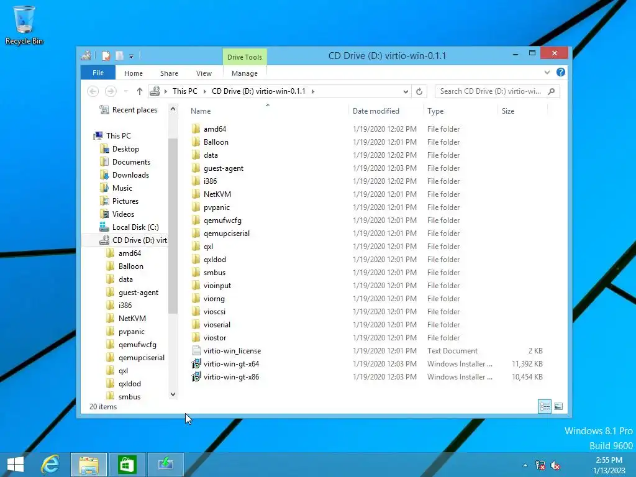The height and width of the screenshot is (477, 636).
Task: Select the virtio-win-gt-x64 installer file
Action: click(x=231, y=364)
